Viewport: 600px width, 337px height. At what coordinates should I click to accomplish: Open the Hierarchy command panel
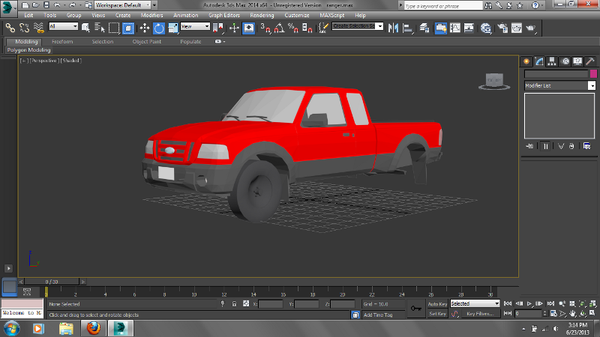point(552,61)
